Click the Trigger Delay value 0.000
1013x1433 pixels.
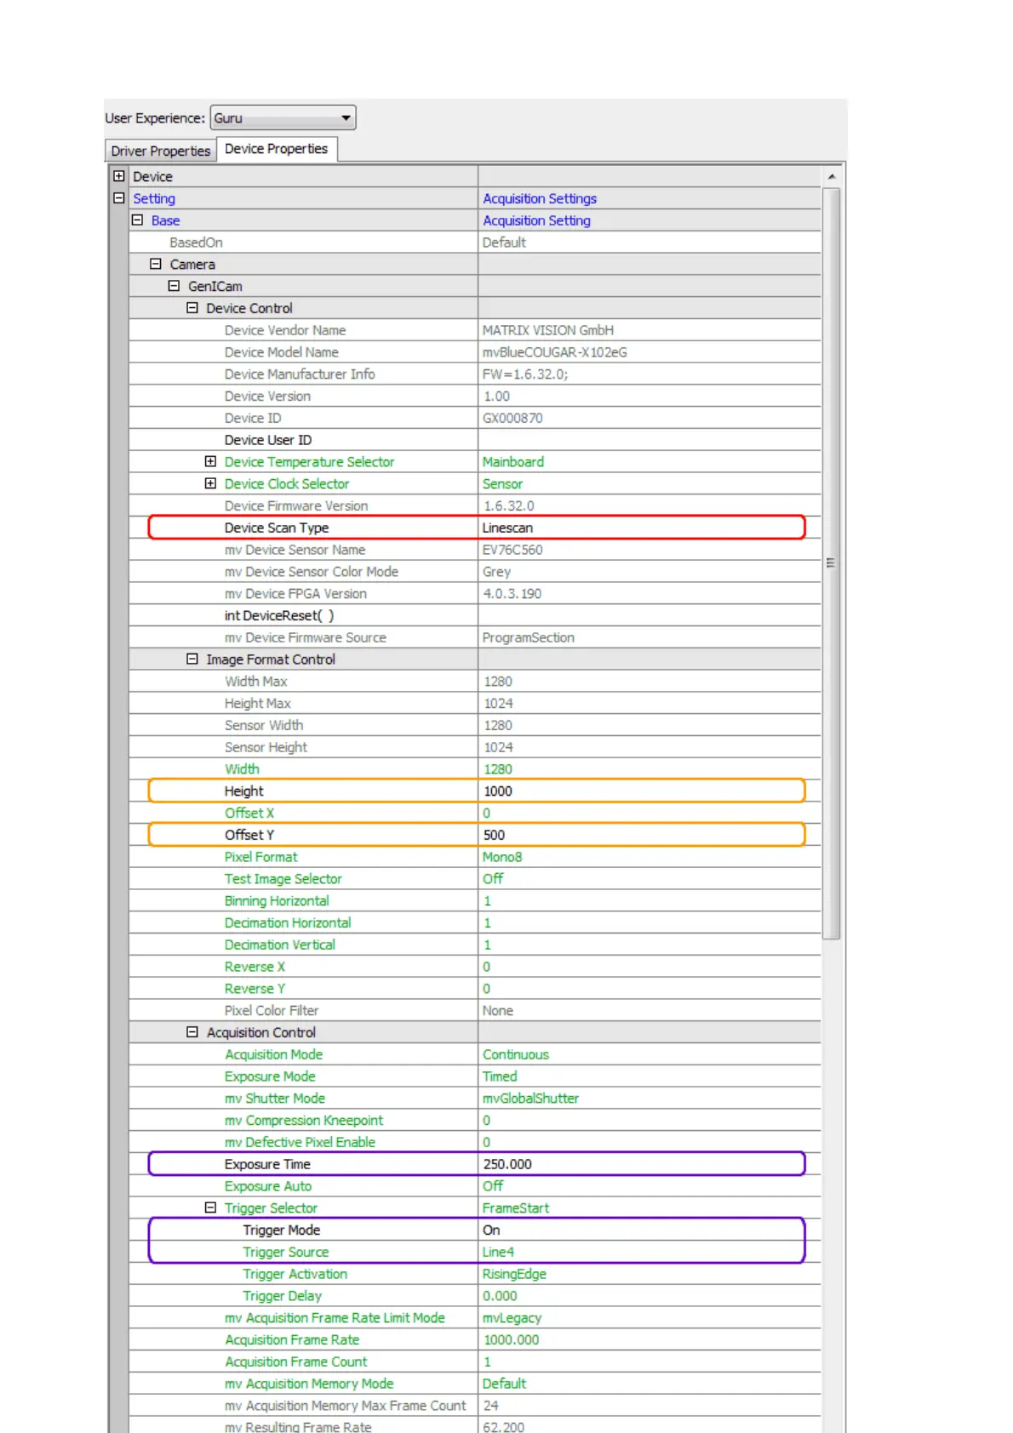pyautogui.click(x=500, y=1296)
